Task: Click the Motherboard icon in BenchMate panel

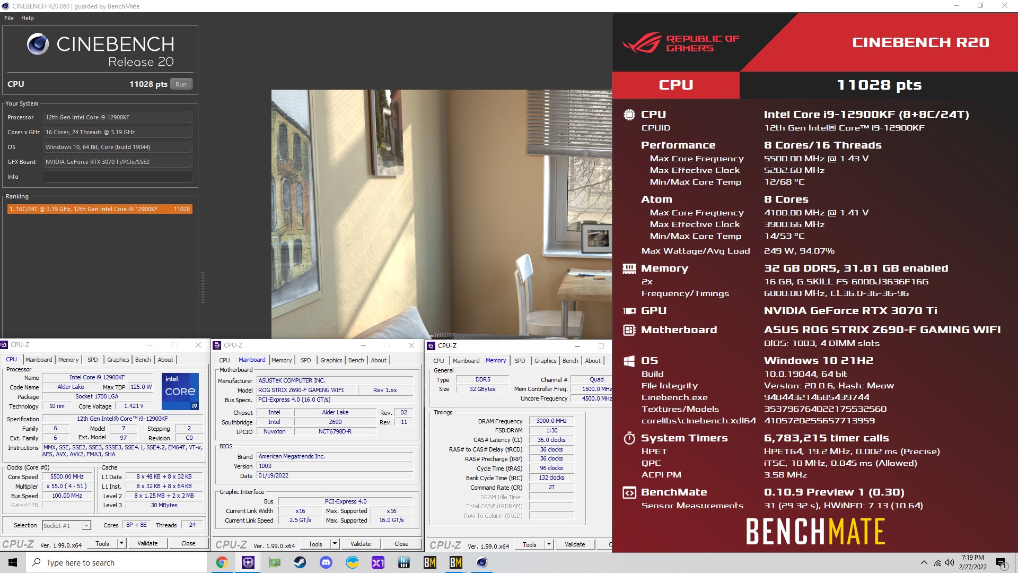Action: point(629,330)
